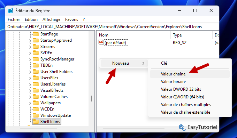Click the tree pane vertical scrollbar thumb

(x=91, y=98)
